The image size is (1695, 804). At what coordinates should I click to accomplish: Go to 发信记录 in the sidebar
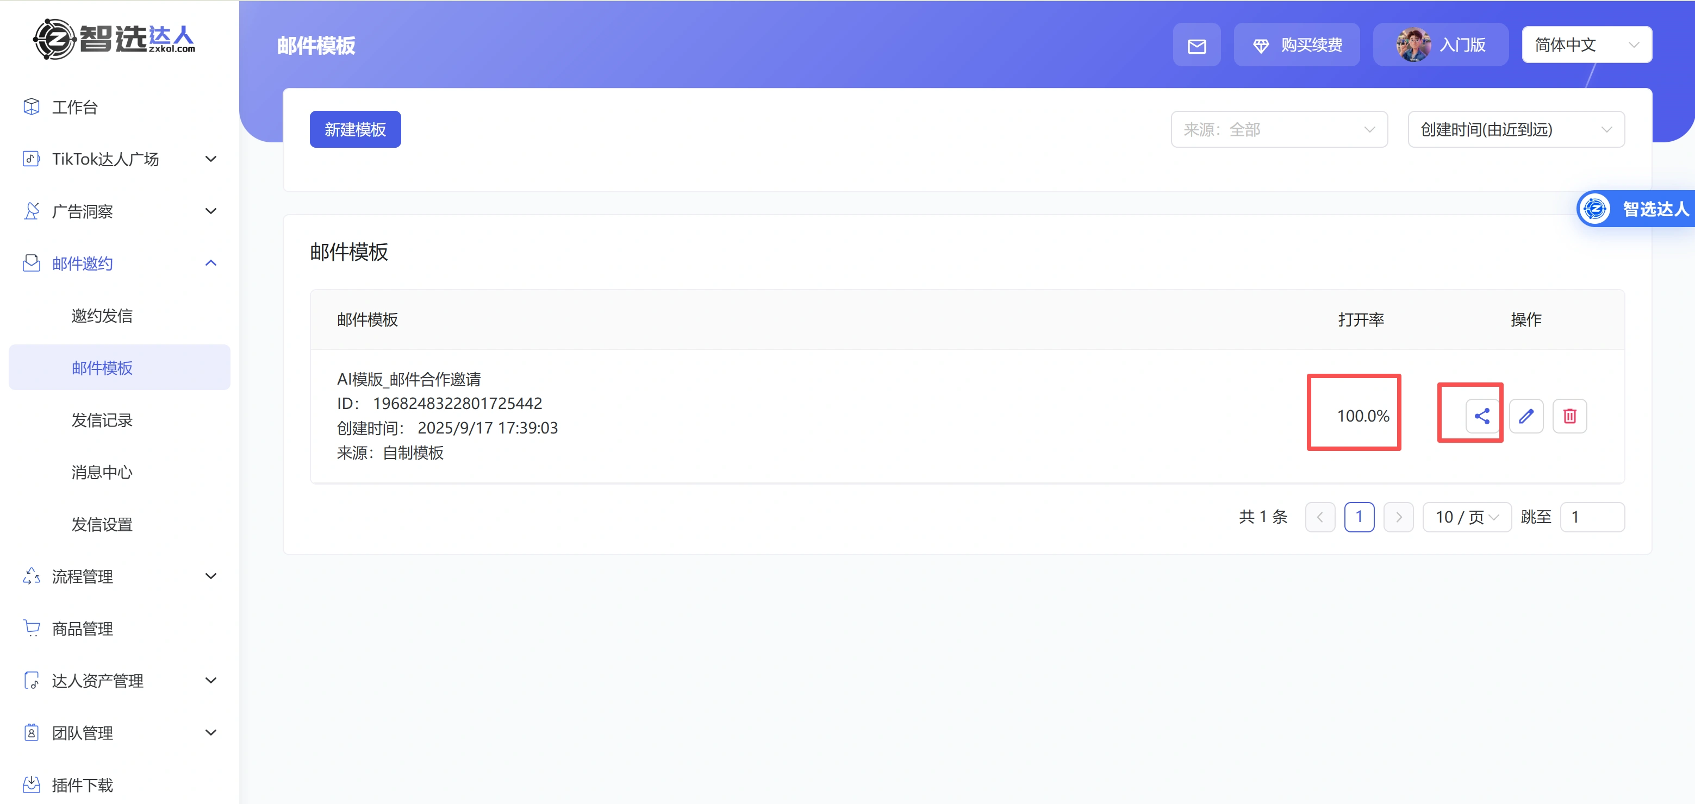102,420
